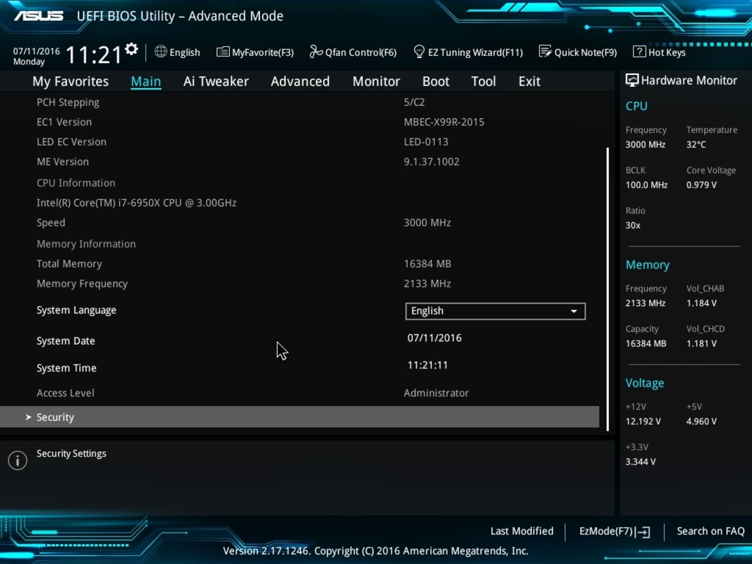Expand the Security submenu arrow

point(28,417)
